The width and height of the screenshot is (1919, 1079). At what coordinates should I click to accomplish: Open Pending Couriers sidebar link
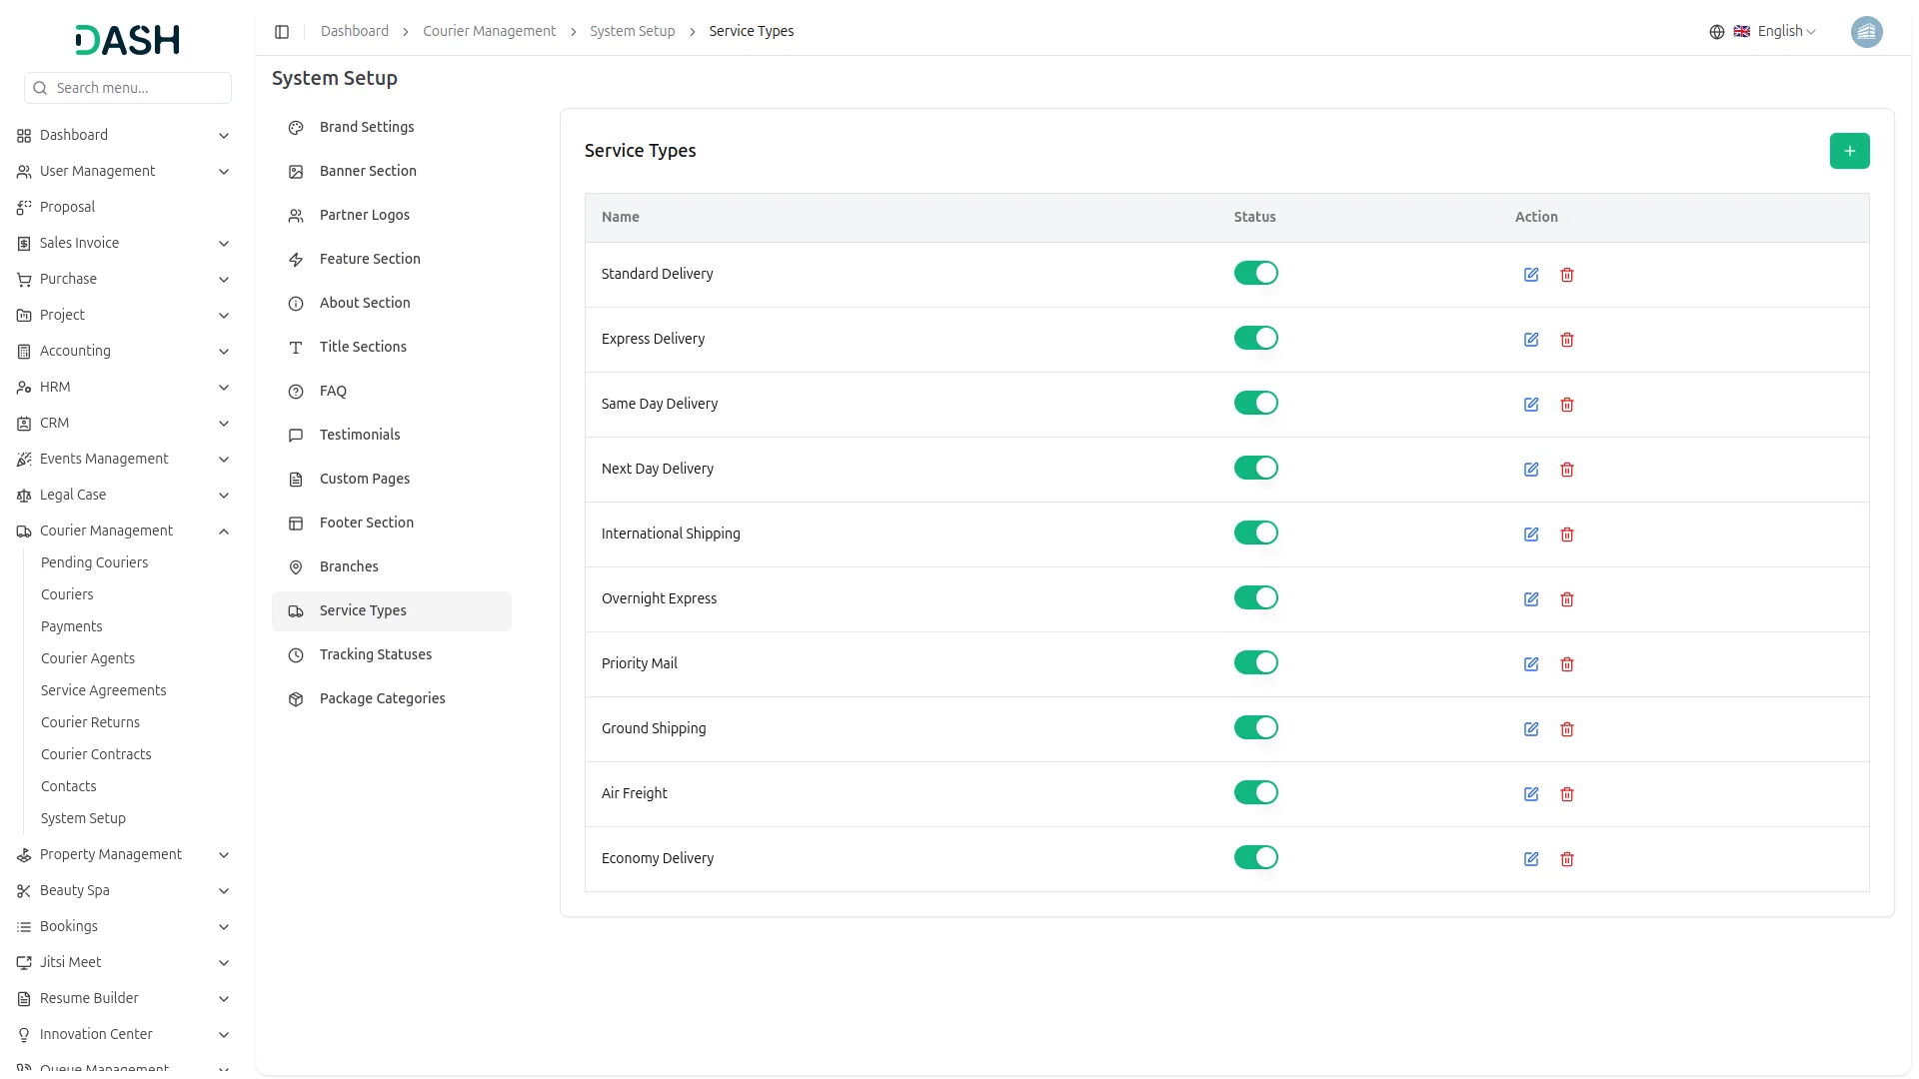[x=94, y=562]
